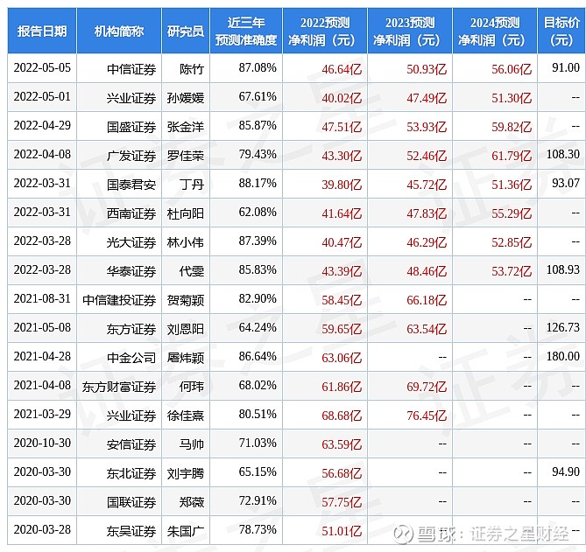Screen dimensions: 586x552
Task: Select researcher 张金洋
Action: click(186, 127)
